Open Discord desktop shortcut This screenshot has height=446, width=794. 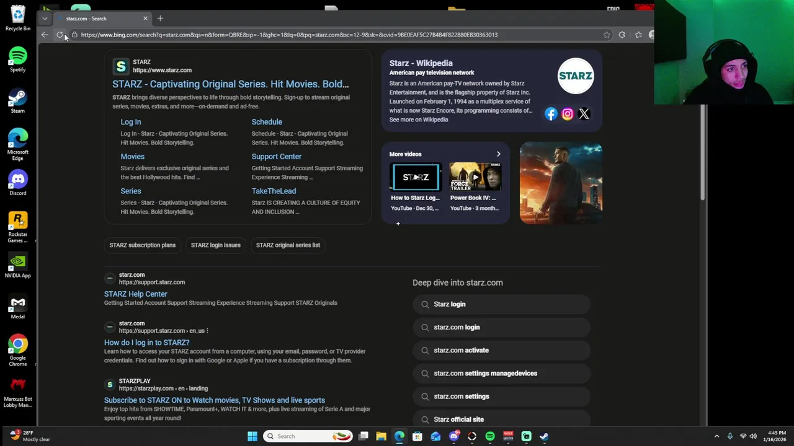tap(18, 183)
